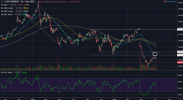Click the 182.42 price level label
183x100 pixels.
180,52
